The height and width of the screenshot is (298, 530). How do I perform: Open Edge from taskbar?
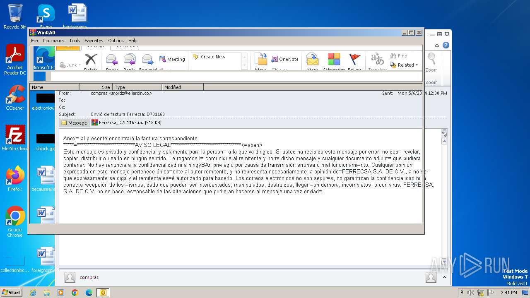click(x=89, y=293)
